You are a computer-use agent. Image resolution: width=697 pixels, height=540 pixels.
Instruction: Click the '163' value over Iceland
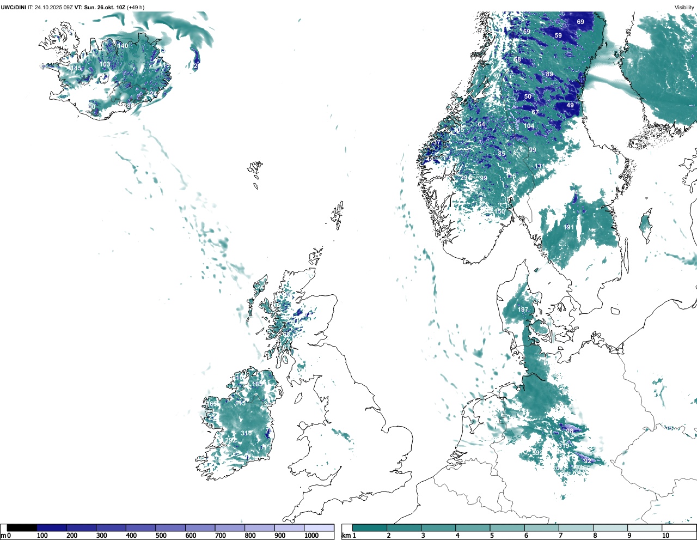[105, 64]
